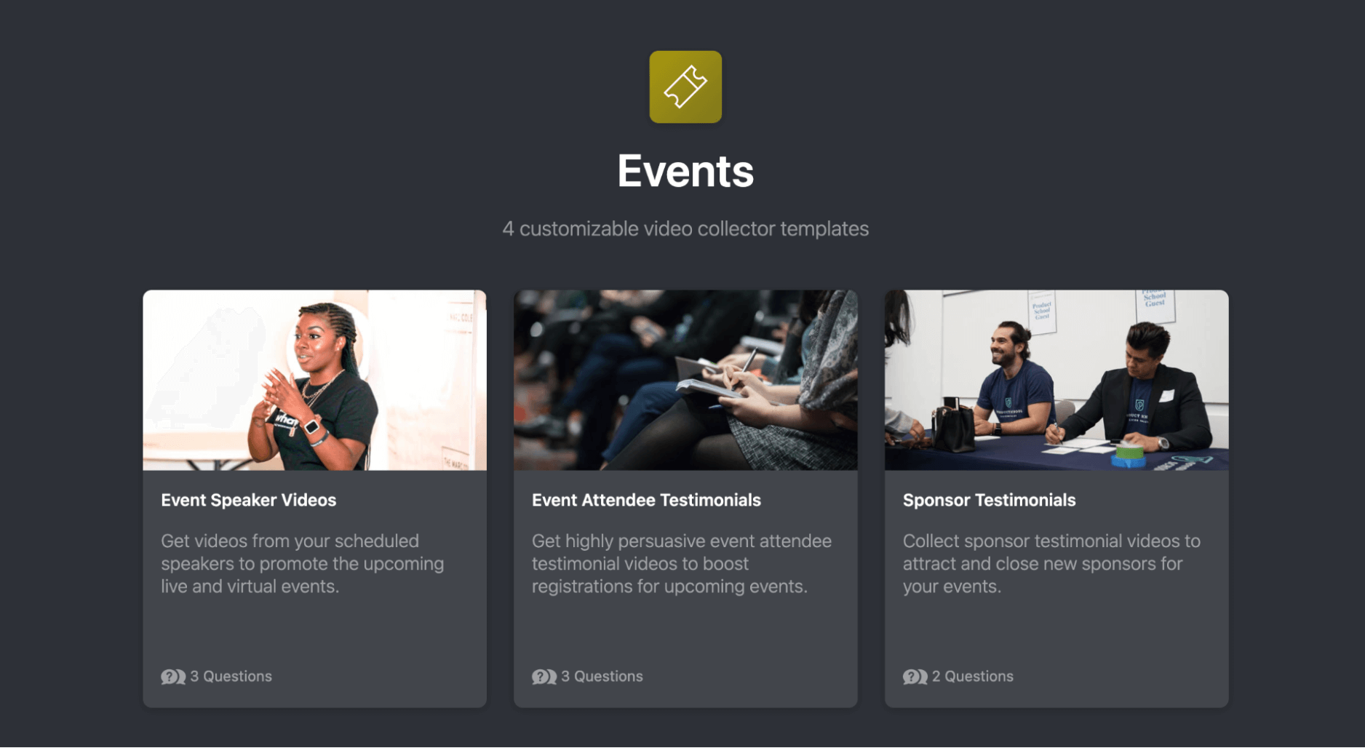The image size is (1365, 748).
Task: Select the '4 customizable video collector templates' subtitle
Action: point(685,228)
